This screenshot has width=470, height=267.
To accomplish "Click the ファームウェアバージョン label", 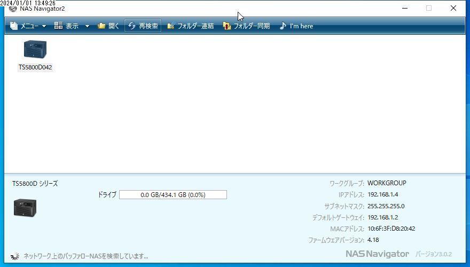I will point(336,240).
